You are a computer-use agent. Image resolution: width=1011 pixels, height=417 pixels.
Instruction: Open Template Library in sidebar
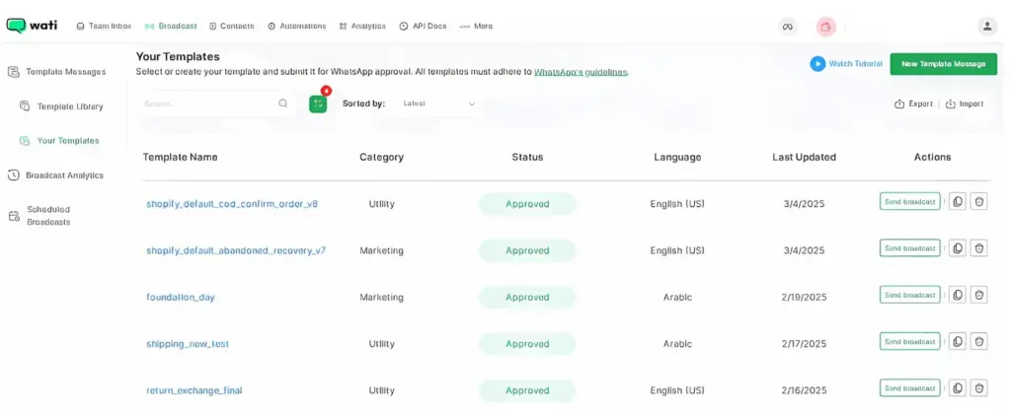(69, 106)
